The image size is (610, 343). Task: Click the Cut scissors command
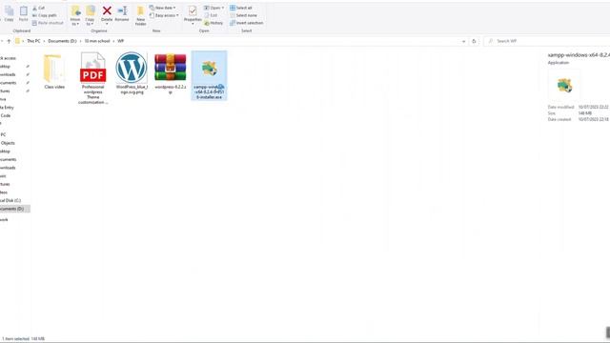tap(38, 8)
